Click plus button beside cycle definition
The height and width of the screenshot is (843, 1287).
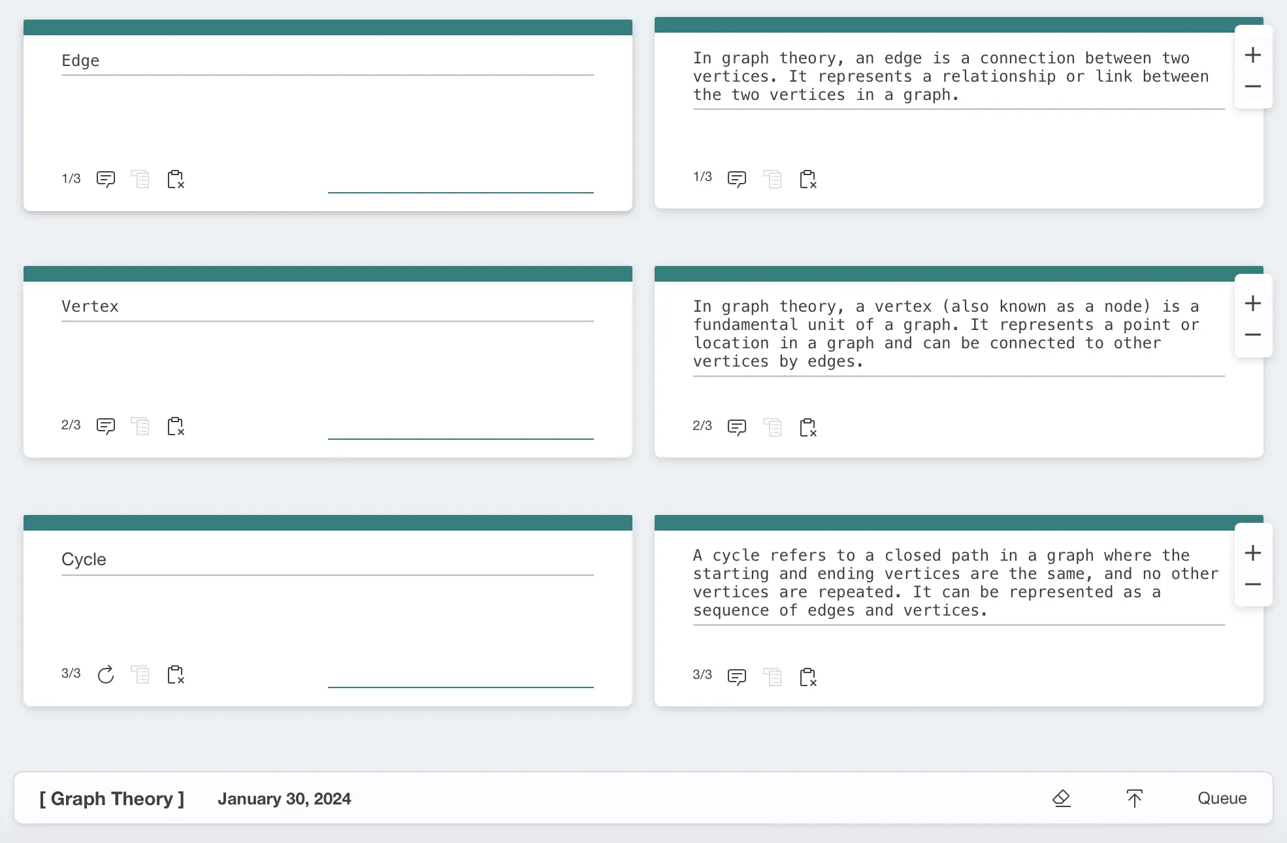coord(1252,553)
